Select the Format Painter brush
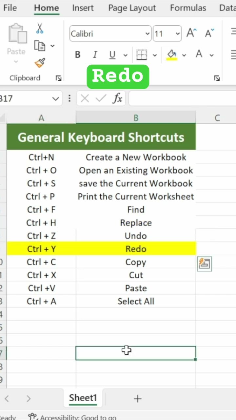 tap(40, 63)
